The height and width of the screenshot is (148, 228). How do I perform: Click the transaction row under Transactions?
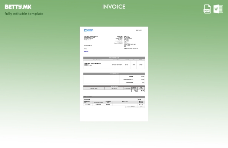click(114, 104)
